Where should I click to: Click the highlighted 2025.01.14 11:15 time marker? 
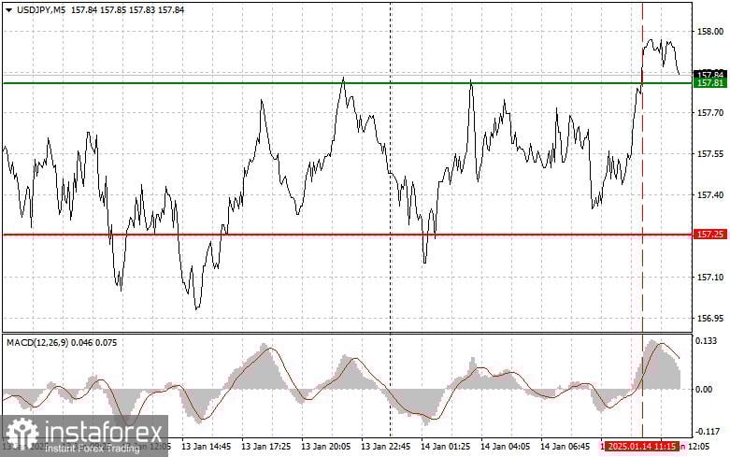tap(642, 447)
